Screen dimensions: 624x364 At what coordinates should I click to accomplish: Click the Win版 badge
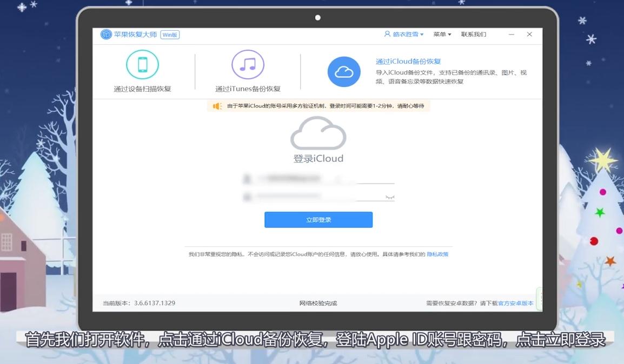pos(170,35)
